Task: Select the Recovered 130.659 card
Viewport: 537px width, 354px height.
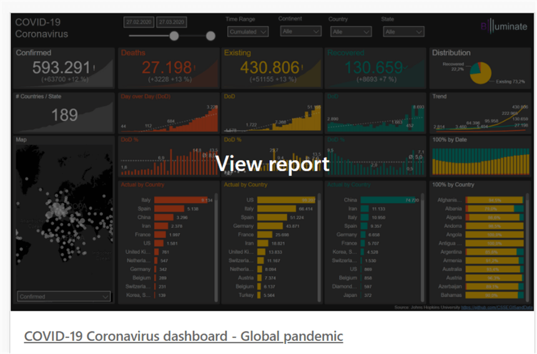Action: tap(375, 68)
